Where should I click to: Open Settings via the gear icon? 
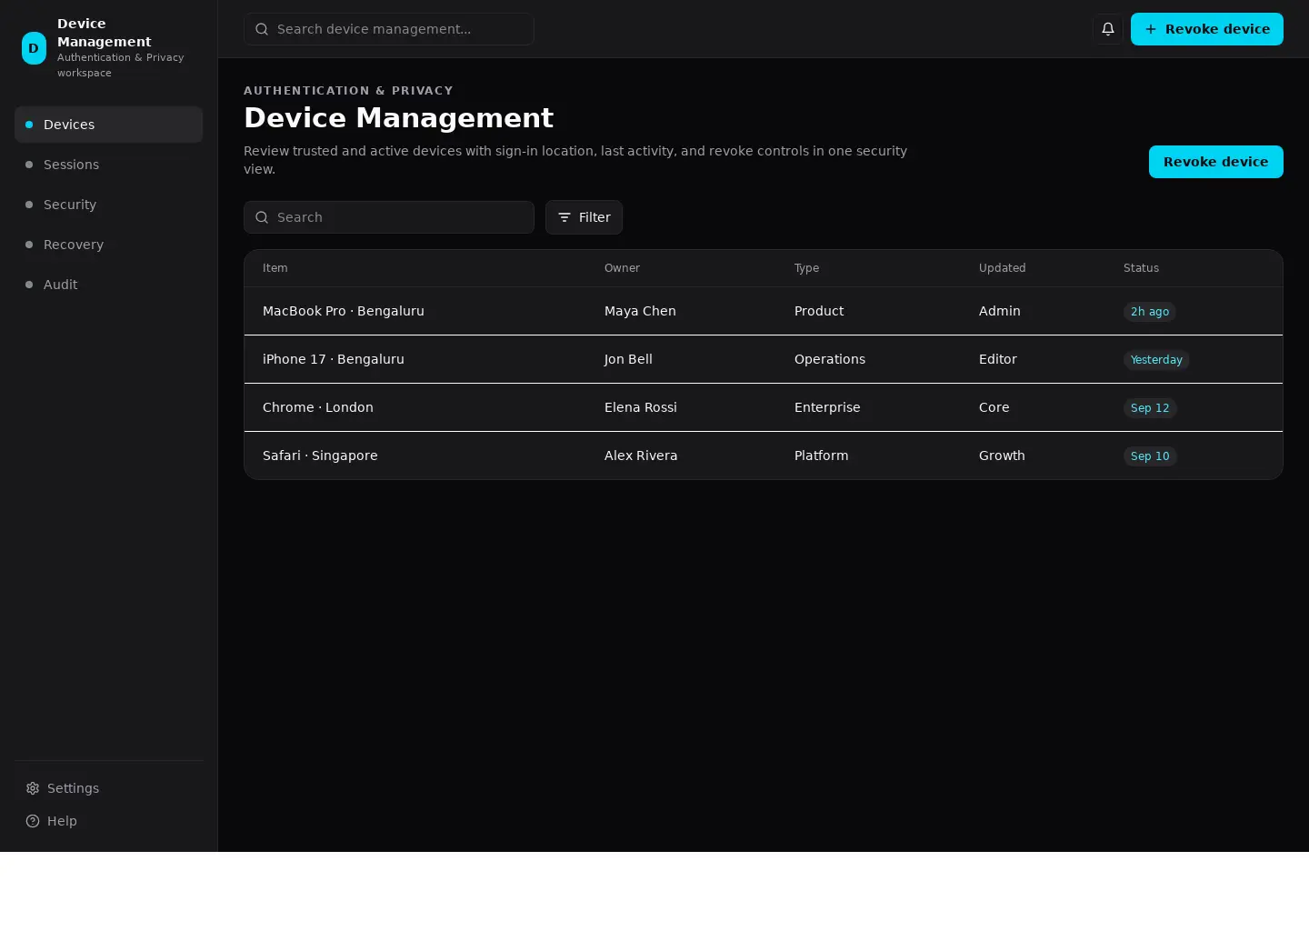(33, 788)
